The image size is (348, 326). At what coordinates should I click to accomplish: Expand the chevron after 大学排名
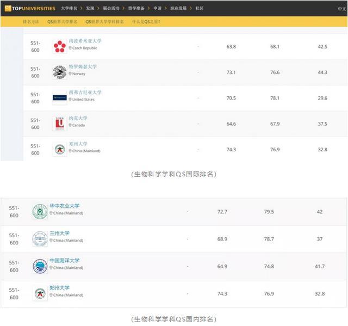81,8
